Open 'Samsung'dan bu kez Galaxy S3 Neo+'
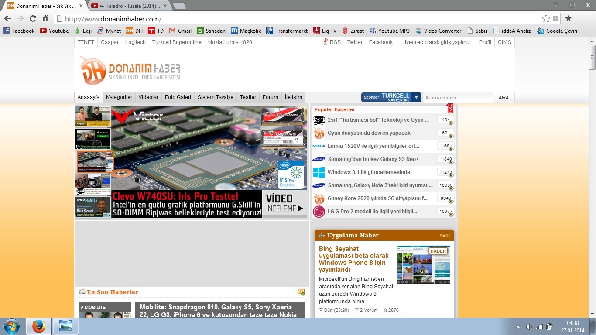Viewport: 596px width, 335px height. (373, 159)
